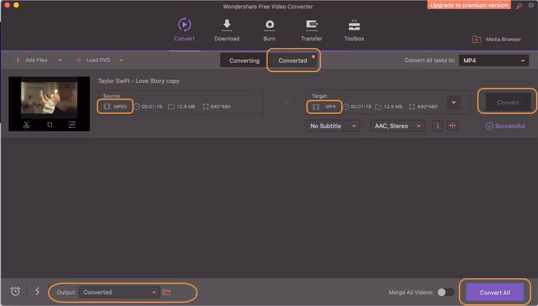The image size is (538, 306).
Task: Open the Transfer section
Action: 311,30
